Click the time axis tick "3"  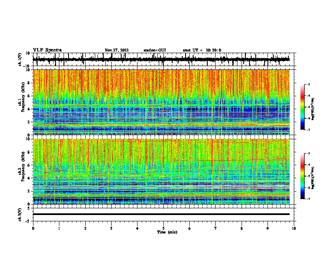click(111, 228)
